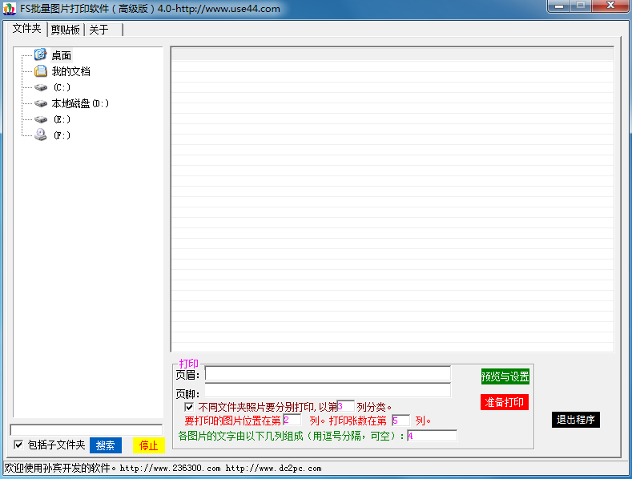Image resolution: width=632 pixels, height=479 pixels.
Task: Click the http://www.236300.com status bar text
Action: [x=170, y=468]
